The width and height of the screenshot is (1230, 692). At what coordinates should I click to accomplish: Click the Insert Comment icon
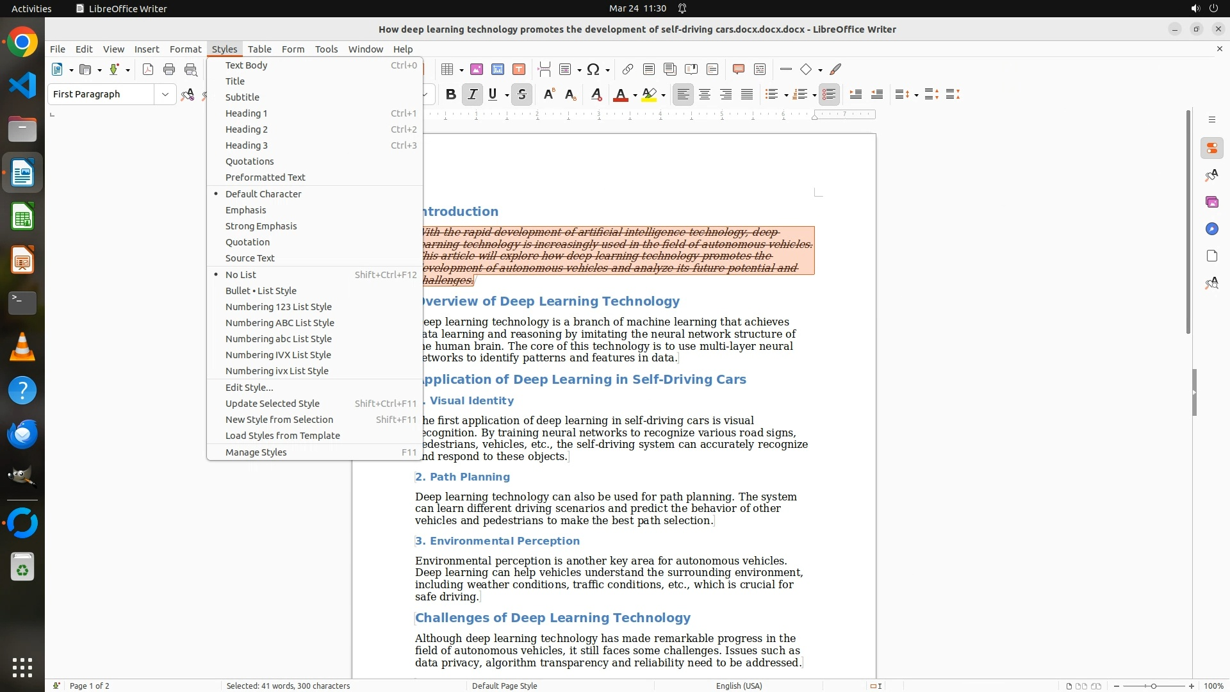(x=738, y=69)
